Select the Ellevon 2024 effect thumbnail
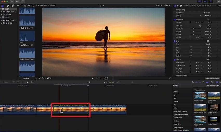221x132 pixels. 200,96
